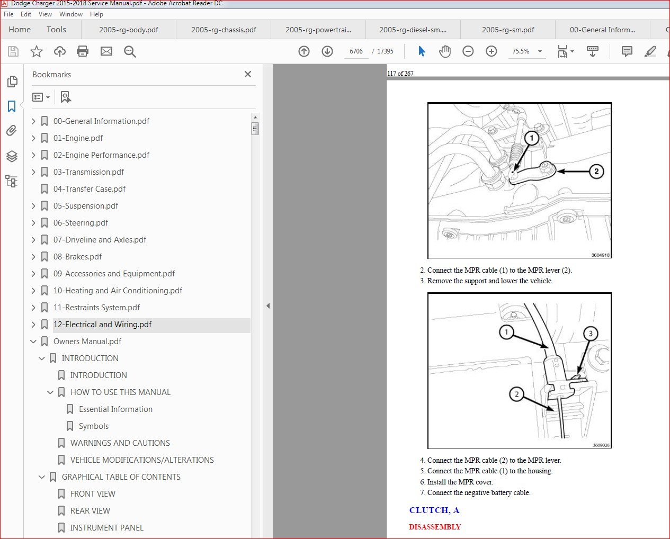
Task: Click the Save file icon
Action: click(x=13, y=51)
